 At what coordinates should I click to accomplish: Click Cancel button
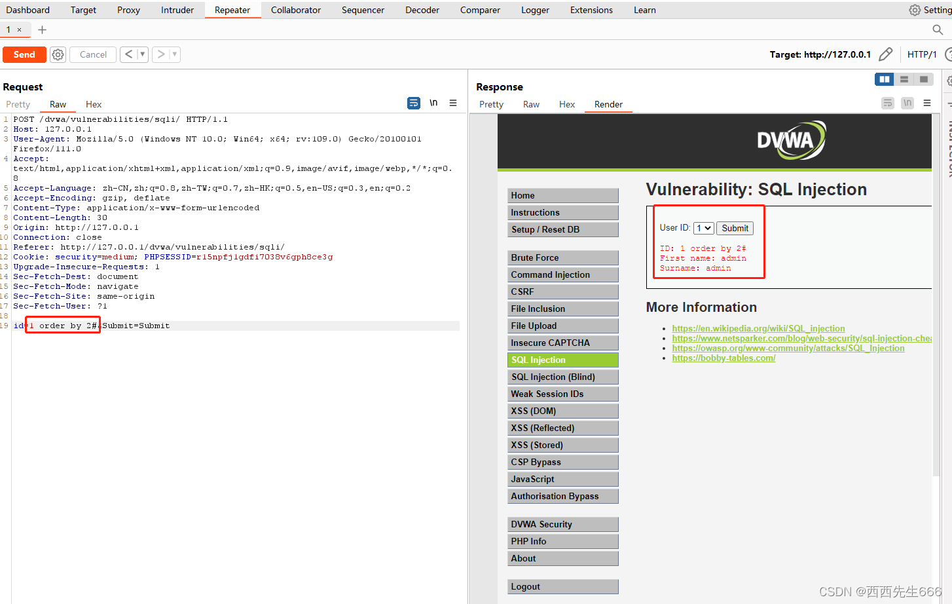tap(93, 54)
